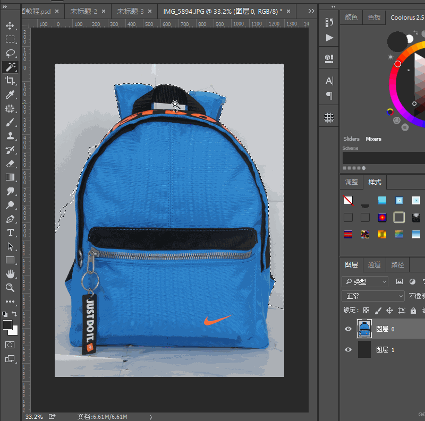Image resolution: width=425 pixels, height=421 pixels.
Task: Select the Lasso tool
Action: pos(10,53)
